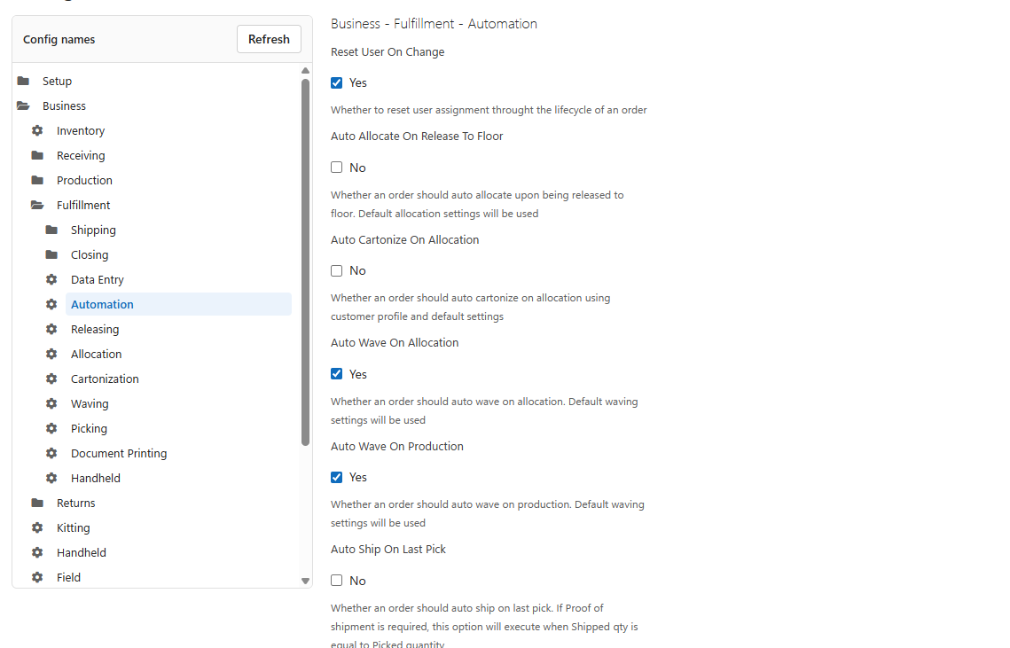Click the Refresh button

click(x=270, y=39)
